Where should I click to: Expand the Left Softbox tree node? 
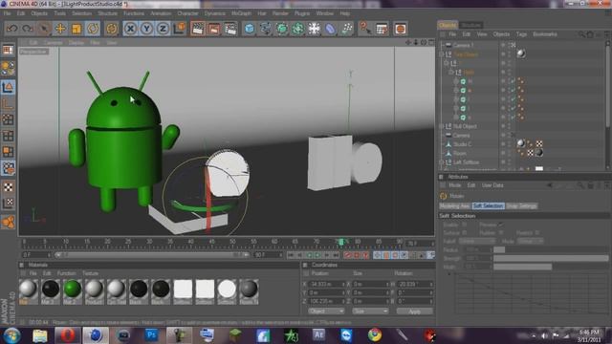click(x=442, y=162)
